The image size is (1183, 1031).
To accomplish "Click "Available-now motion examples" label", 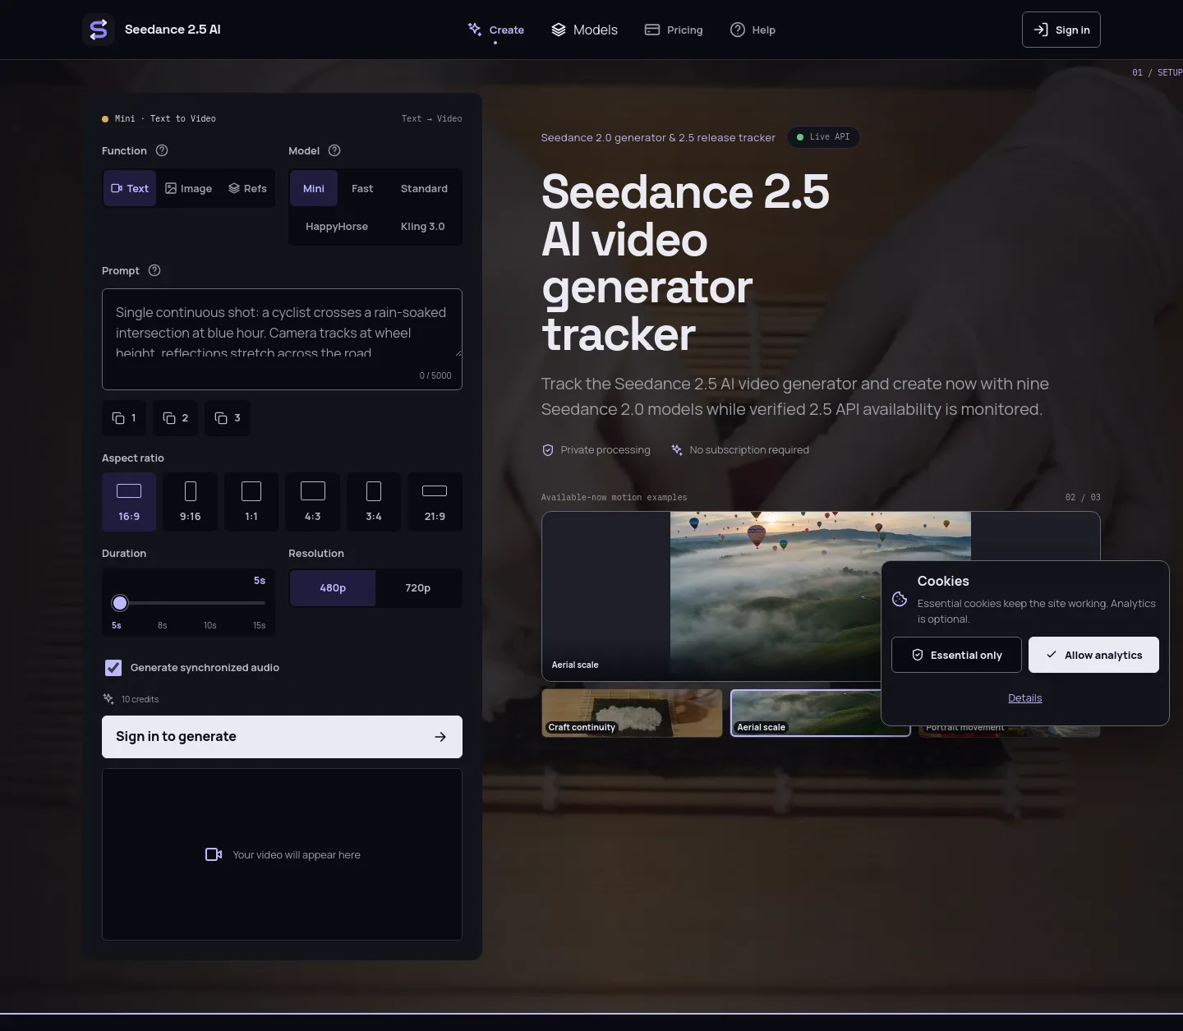I will pyautogui.click(x=615, y=497).
